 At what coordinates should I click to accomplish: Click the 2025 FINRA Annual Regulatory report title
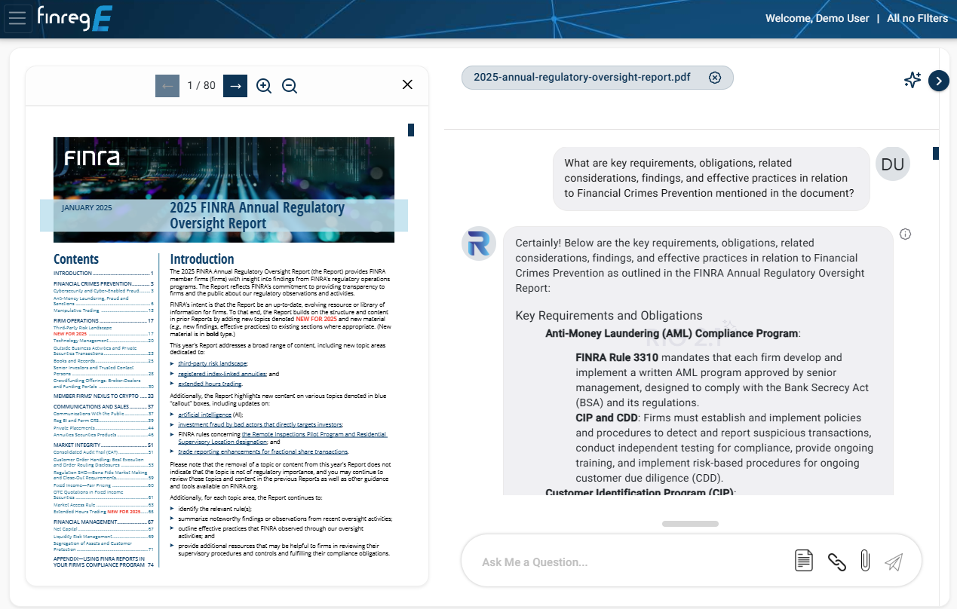tap(257, 216)
